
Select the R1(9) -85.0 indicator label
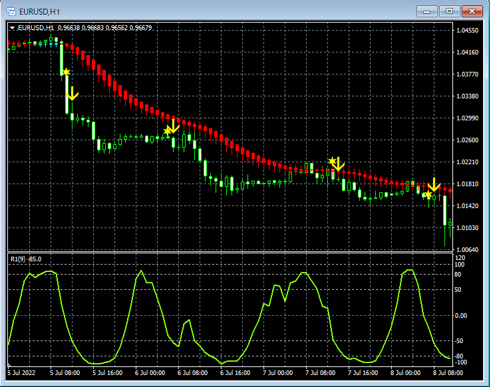(x=26, y=259)
